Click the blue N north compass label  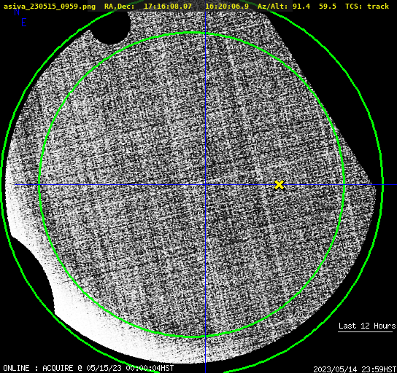pyautogui.click(x=17, y=12)
